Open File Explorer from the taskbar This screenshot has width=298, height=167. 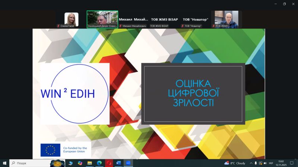90,163
